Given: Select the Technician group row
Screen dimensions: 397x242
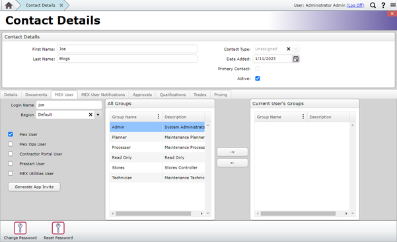Looking at the screenshot, I should point(157,178).
